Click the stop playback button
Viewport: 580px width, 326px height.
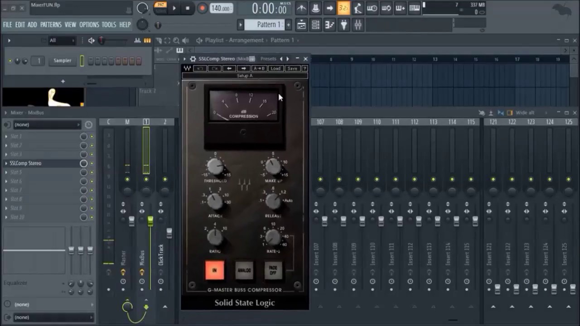coord(188,8)
